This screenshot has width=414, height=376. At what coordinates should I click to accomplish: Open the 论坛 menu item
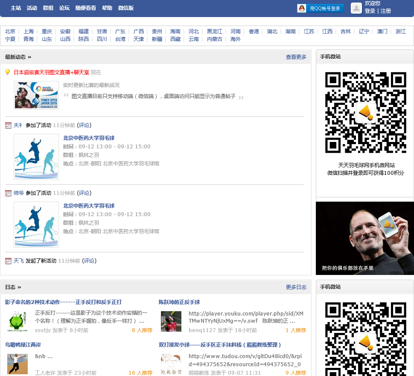pyautogui.click(x=64, y=8)
